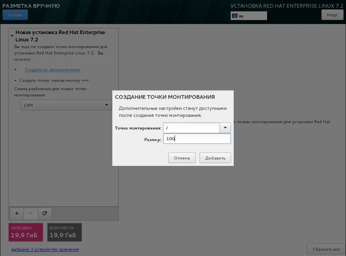This screenshot has height=256, width=346.
Task: Click the СВОБОДНО 19,9 ГиБ indicator
Action: (26, 232)
